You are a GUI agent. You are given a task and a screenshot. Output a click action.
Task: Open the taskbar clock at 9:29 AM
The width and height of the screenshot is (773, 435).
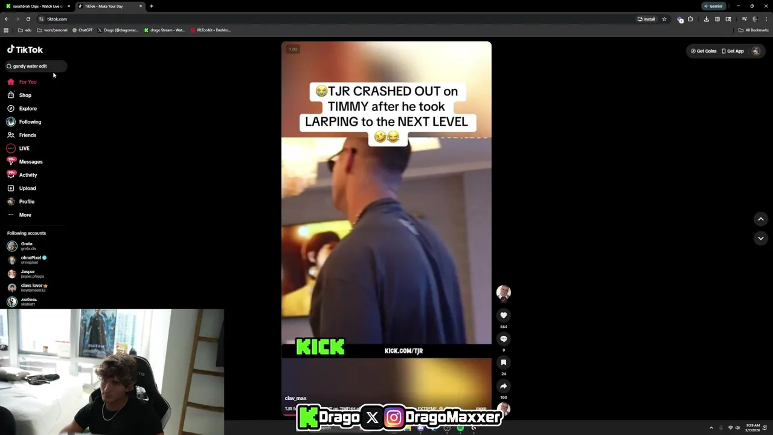tap(753, 428)
